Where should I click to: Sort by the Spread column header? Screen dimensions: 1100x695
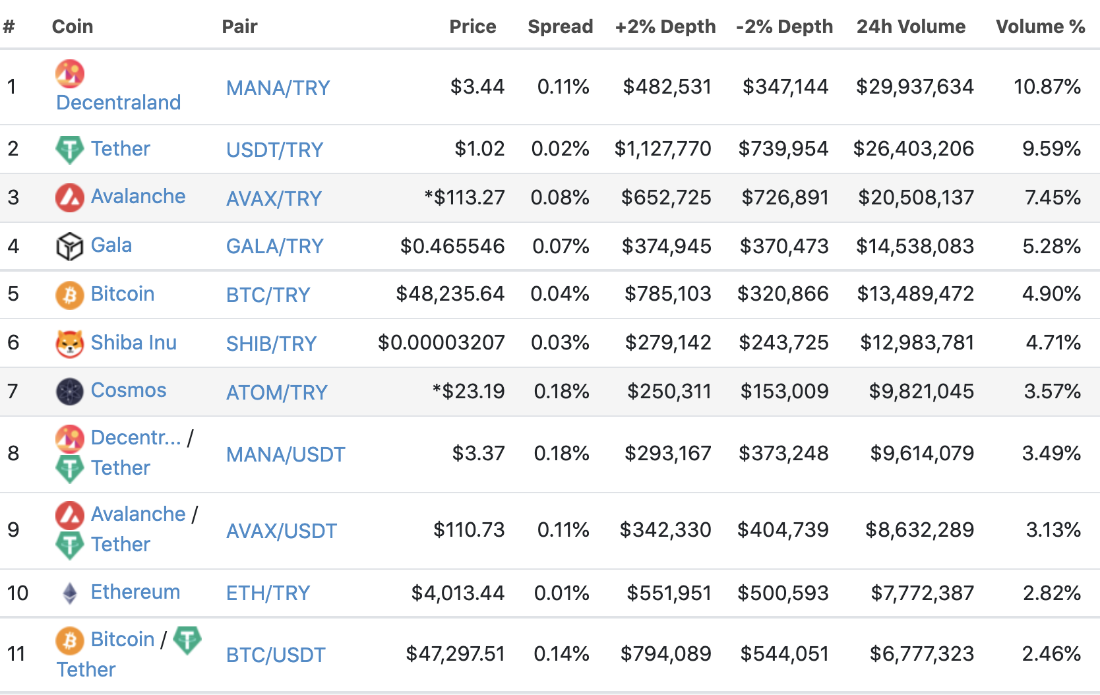[561, 26]
